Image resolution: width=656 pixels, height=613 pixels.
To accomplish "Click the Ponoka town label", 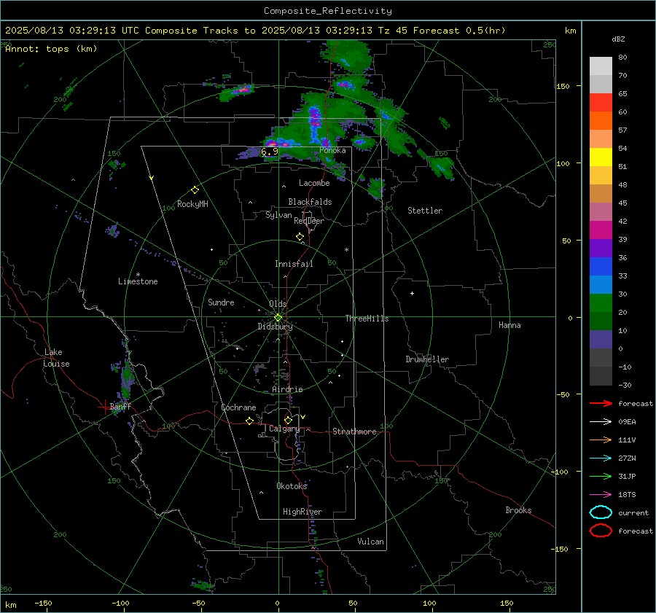I will [x=332, y=150].
